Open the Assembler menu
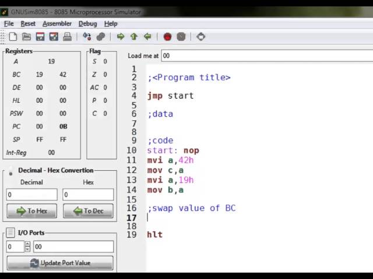Viewport: 373px width, 279px height. [57, 24]
